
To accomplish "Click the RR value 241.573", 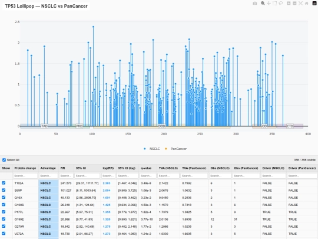I will click(x=66, y=183).
